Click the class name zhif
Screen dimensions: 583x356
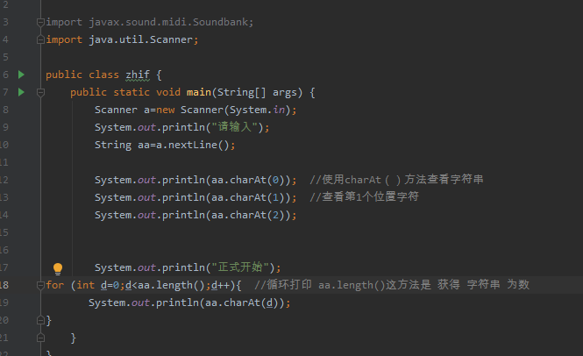click(138, 75)
